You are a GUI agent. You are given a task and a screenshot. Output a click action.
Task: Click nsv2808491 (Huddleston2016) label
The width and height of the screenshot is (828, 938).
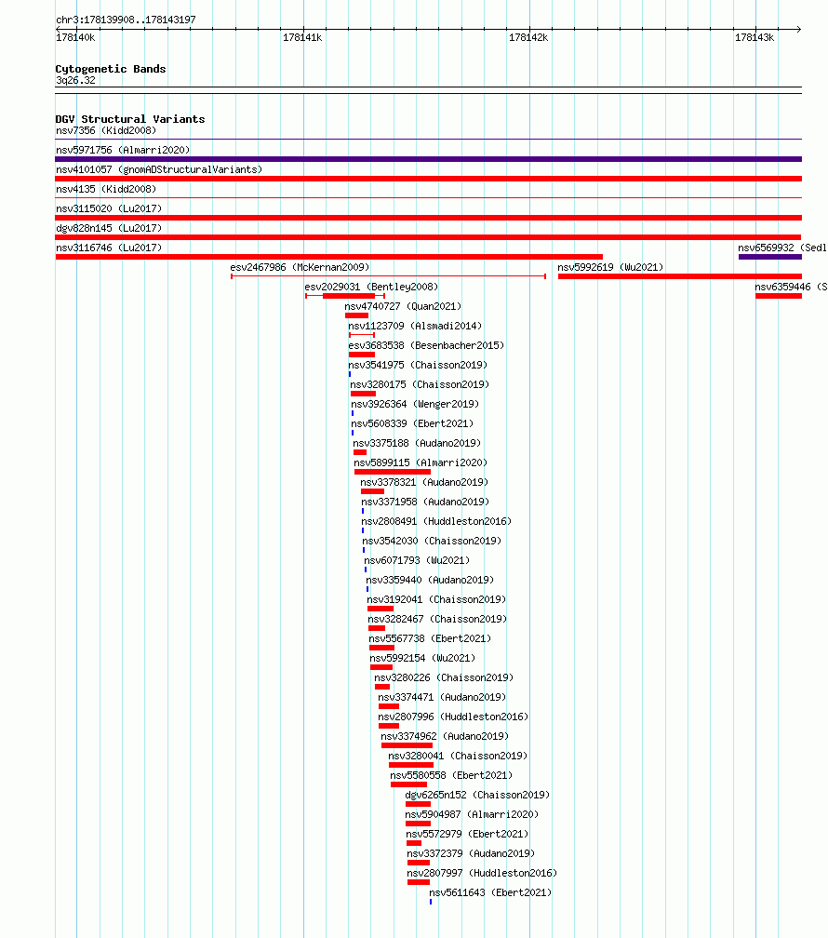436,521
